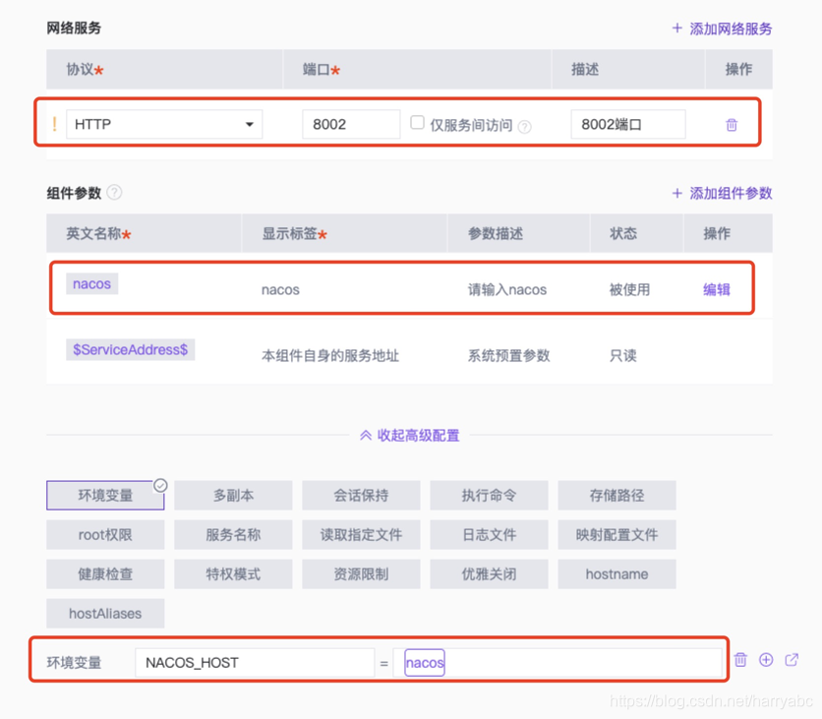This screenshot has height=719, width=822.
Task: Open the tooltip icon beside 仅服务间访问
Action: coord(524,124)
